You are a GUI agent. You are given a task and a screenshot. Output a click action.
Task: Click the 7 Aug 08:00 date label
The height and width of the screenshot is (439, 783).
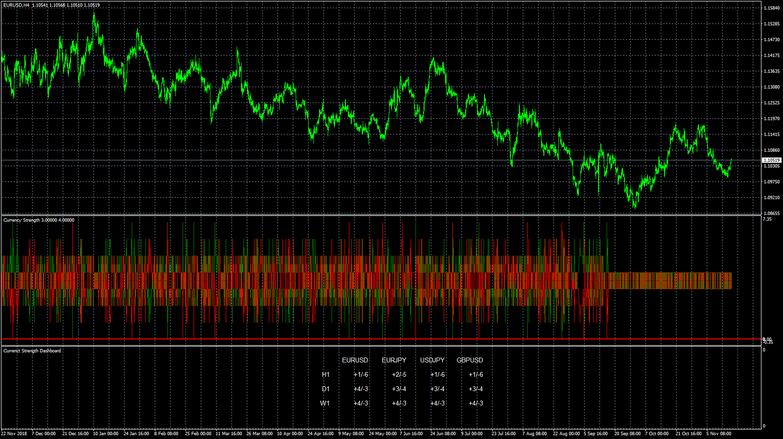click(x=534, y=434)
